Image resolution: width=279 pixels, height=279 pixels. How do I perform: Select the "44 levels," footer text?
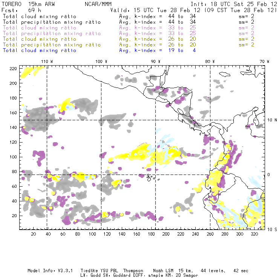pos(213,271)
